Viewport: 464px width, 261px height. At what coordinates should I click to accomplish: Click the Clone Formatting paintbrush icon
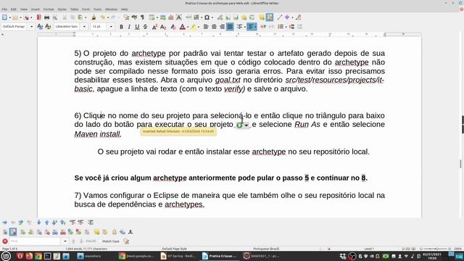click(94, 17)
